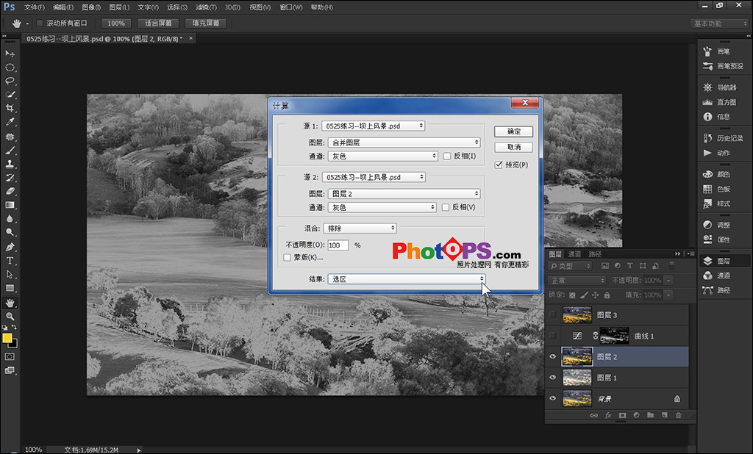Hide the 背景 layer with its eye icon
The image size is (753, 454).
553,398
